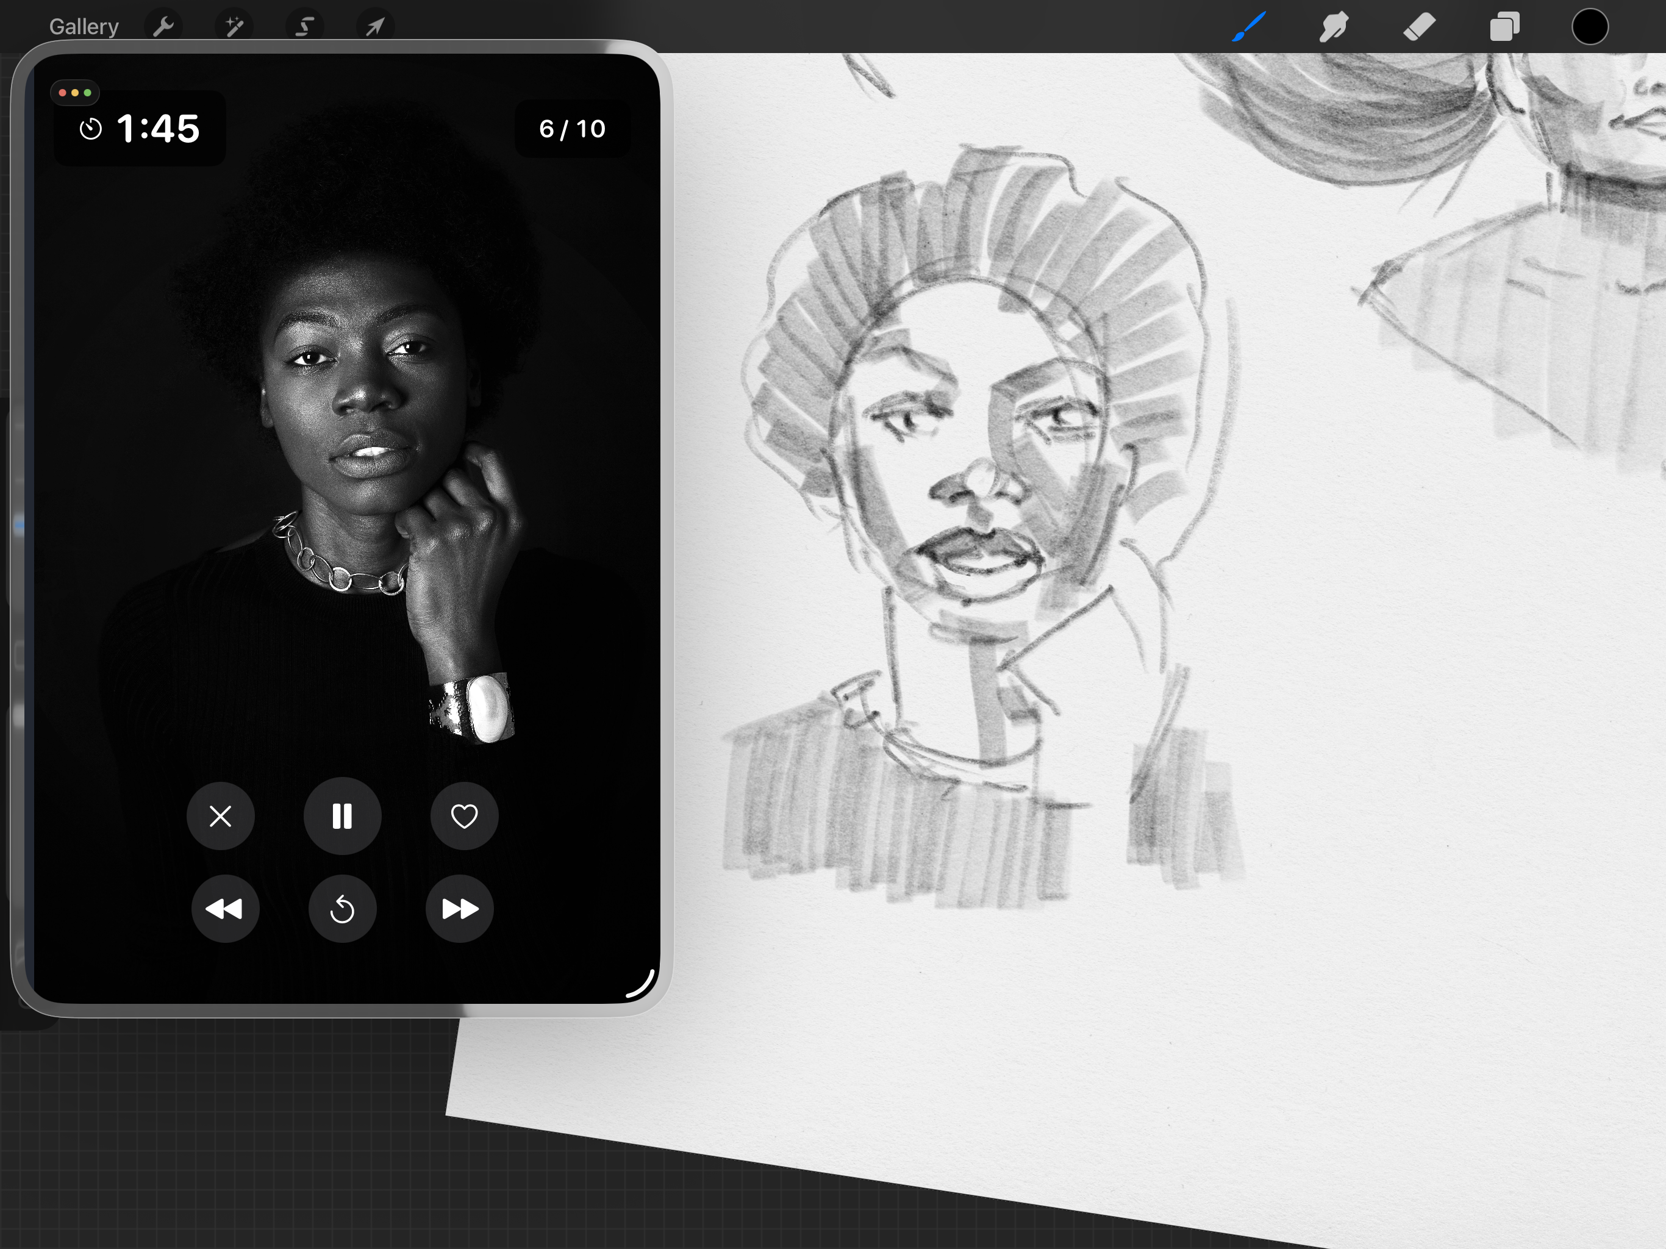
Task: Select the Eraser tool
Action: tap(1419, 26)
